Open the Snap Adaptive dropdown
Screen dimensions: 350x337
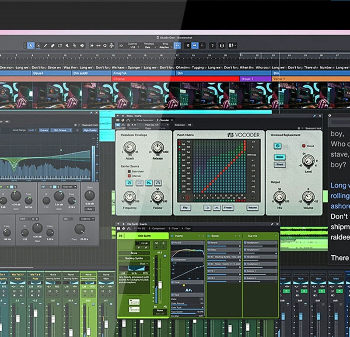coord(165,47)
